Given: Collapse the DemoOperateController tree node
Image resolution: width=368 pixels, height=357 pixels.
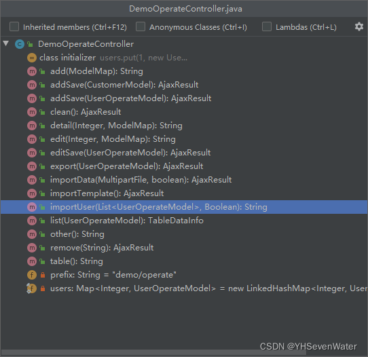Looking at the screenshot, I should point(6,43).
